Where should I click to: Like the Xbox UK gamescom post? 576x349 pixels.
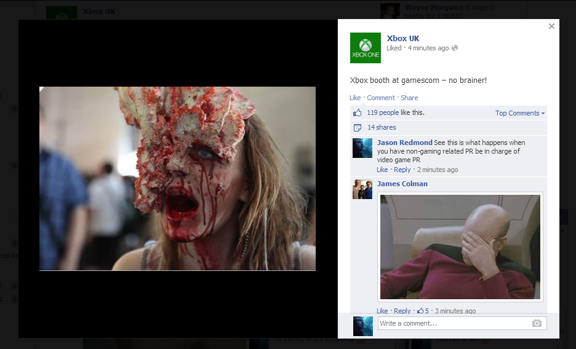pos(355,98)
